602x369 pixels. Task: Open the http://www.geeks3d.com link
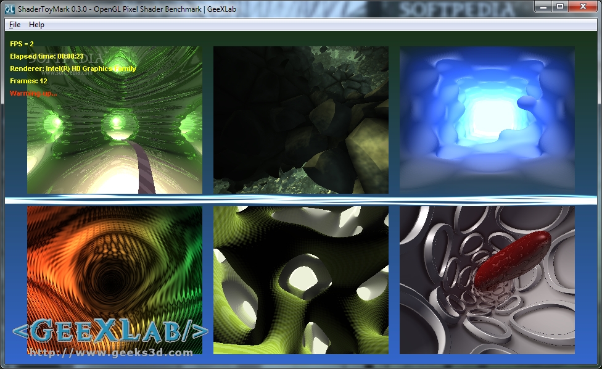[x=110, y=352]
